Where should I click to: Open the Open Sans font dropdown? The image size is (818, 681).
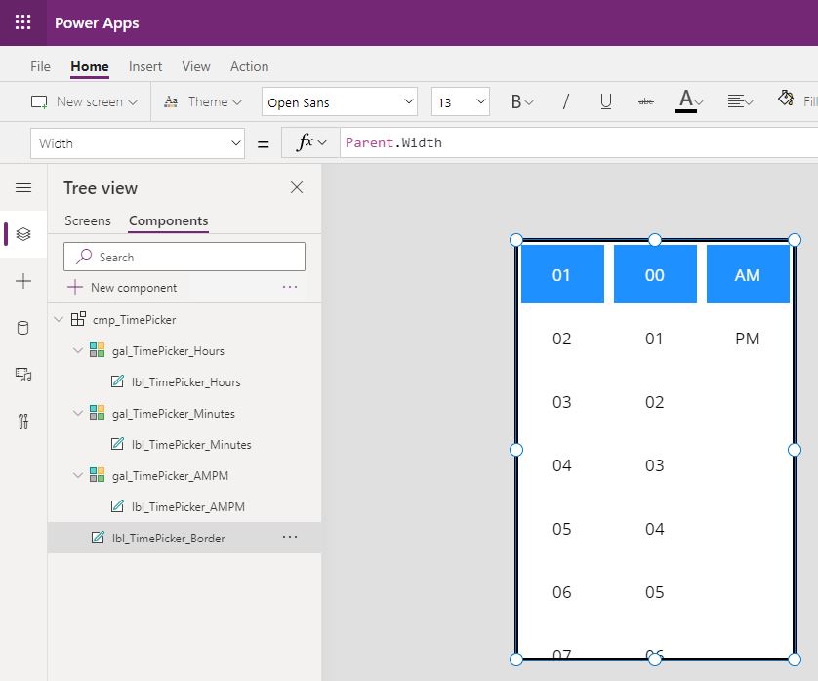click(x=340, y=101)
